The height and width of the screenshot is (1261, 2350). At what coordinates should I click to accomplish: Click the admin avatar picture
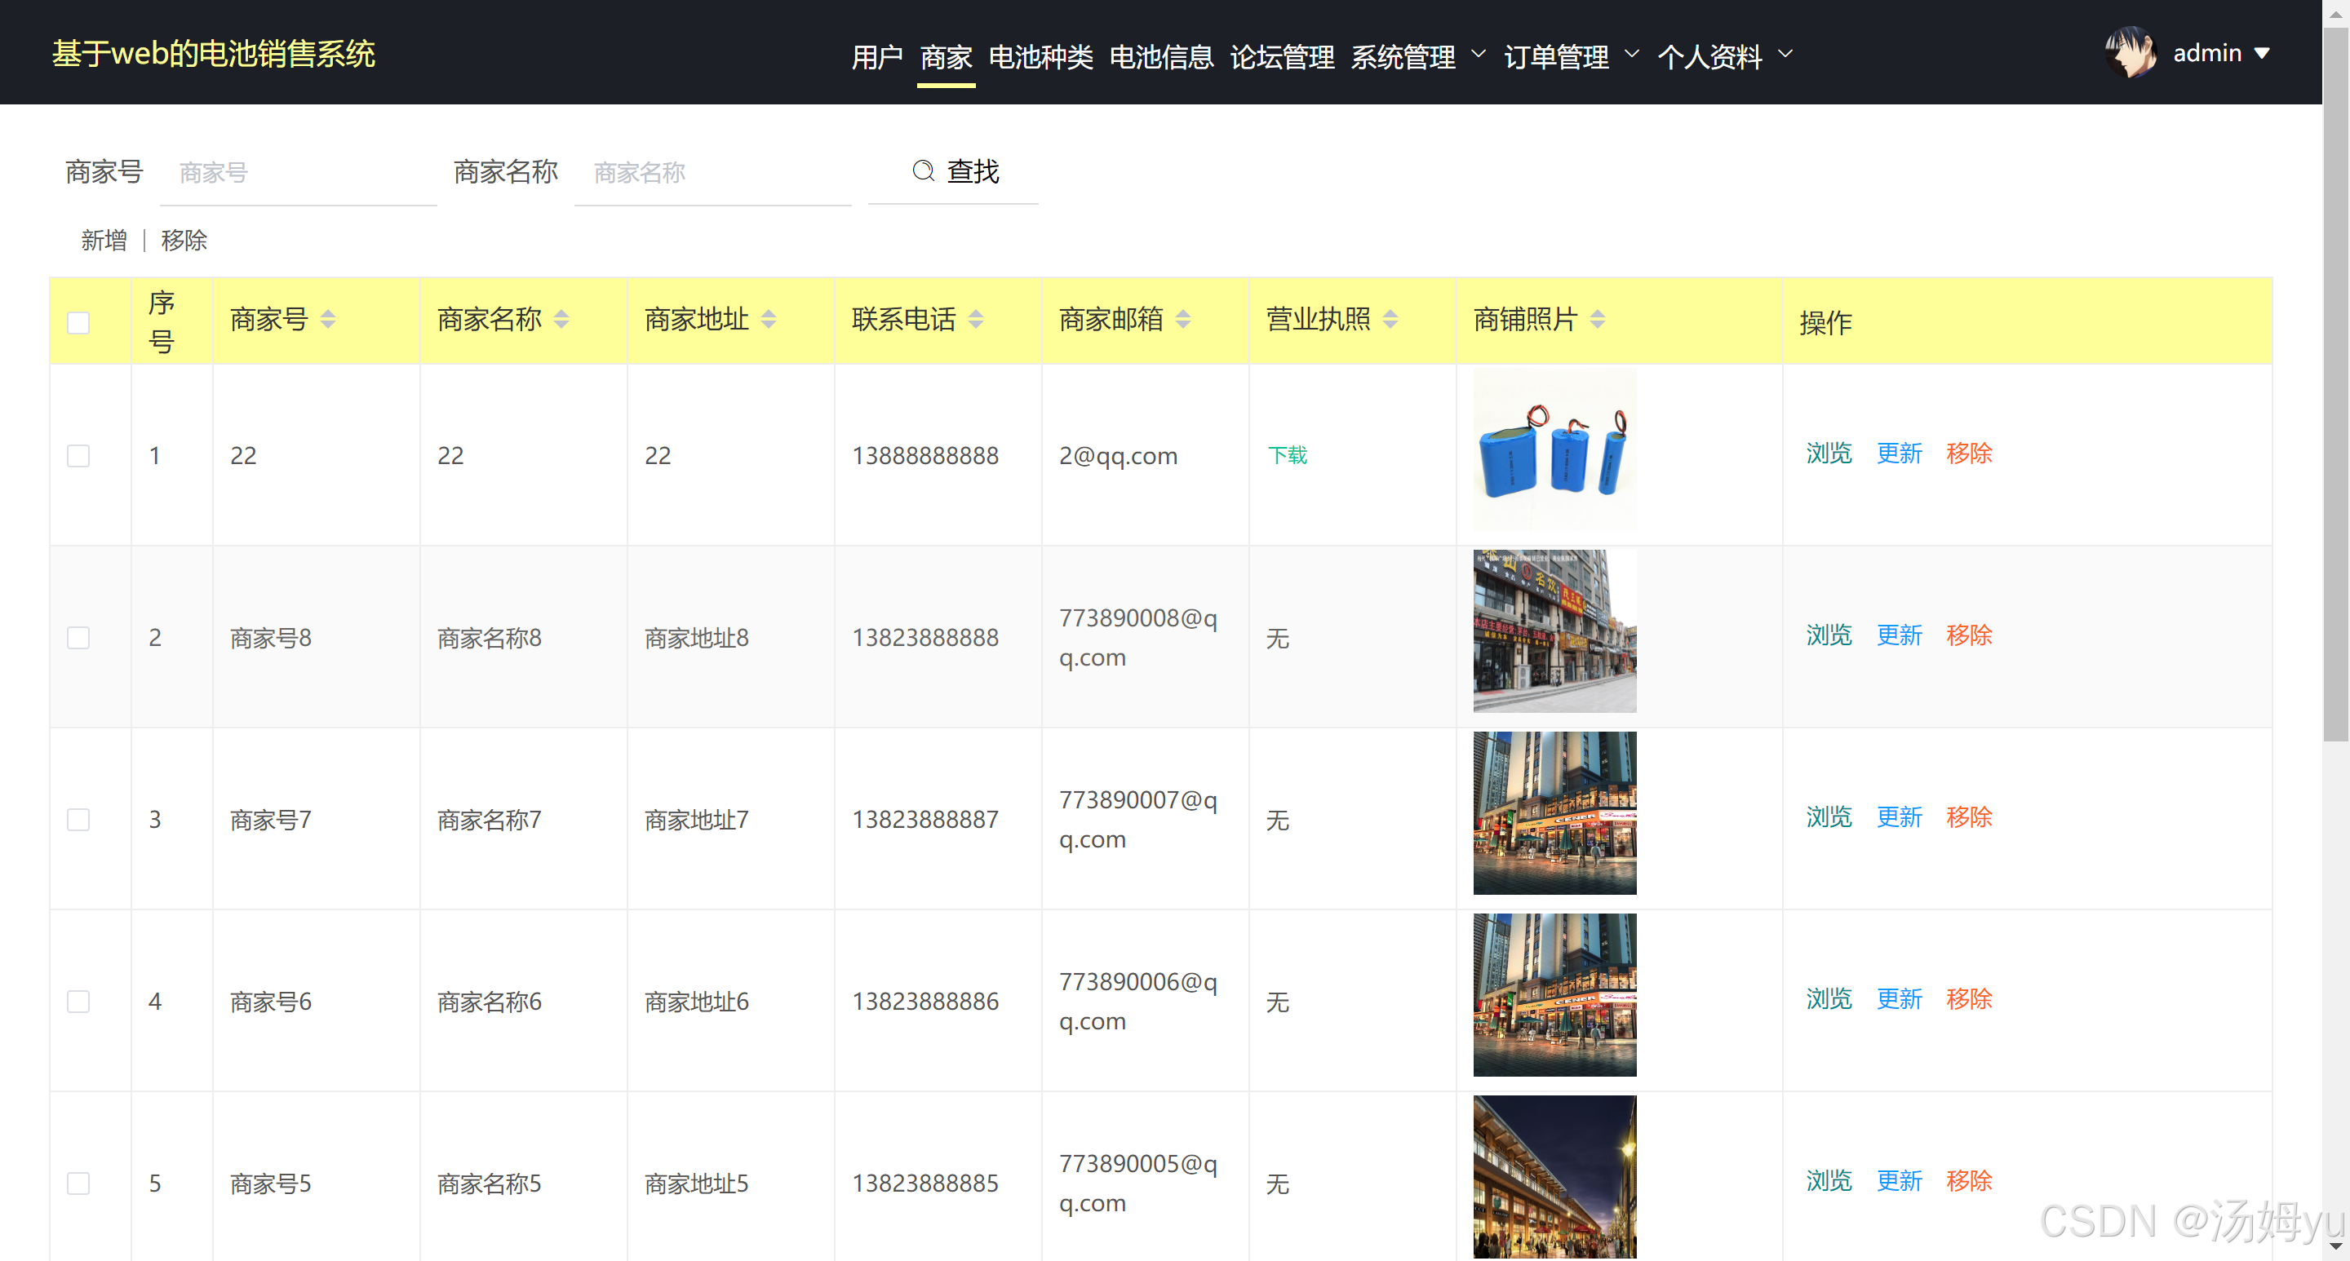click(2131, 53)
